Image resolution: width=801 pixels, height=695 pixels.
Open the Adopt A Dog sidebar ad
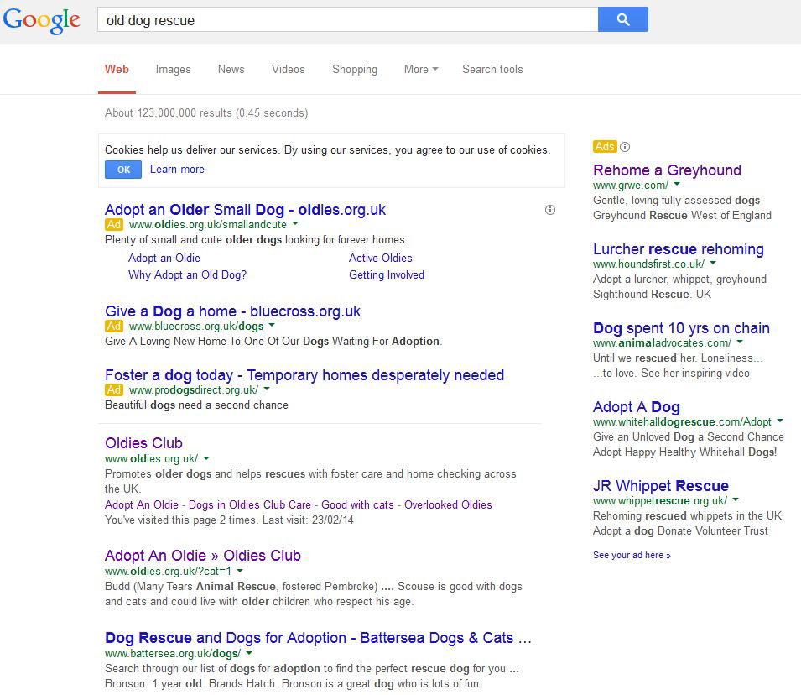[636, 407]
